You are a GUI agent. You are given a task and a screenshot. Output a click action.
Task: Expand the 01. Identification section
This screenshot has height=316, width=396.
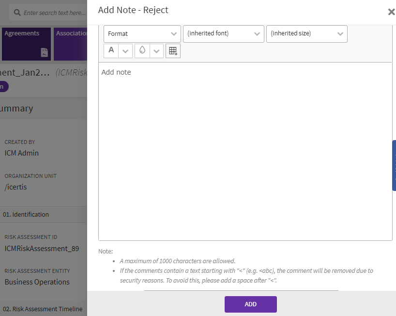pyautogui.click(x=26, y=214)
